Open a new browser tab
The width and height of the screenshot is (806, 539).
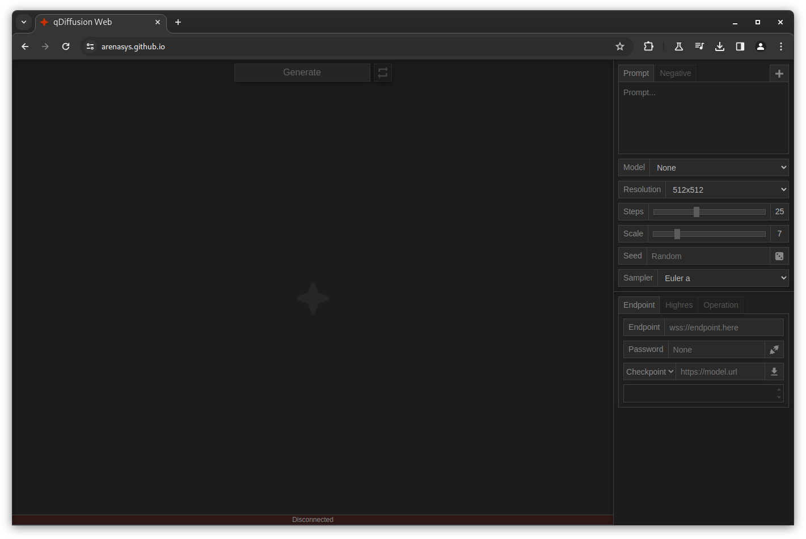coord(178,22)
